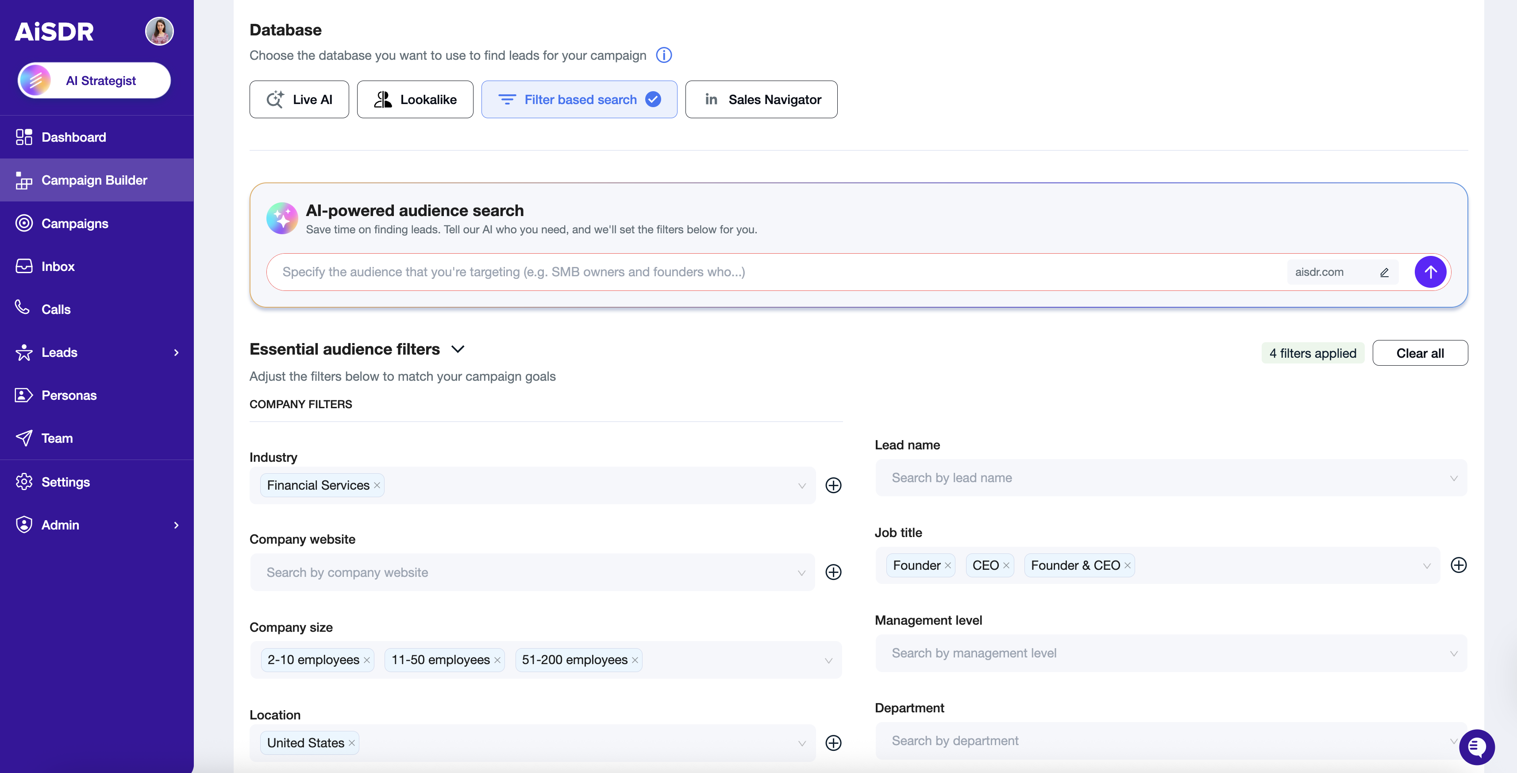The image size is (1517, 773).
Task: Remove the 11-50 employees tag
Action: coord(497,660)
